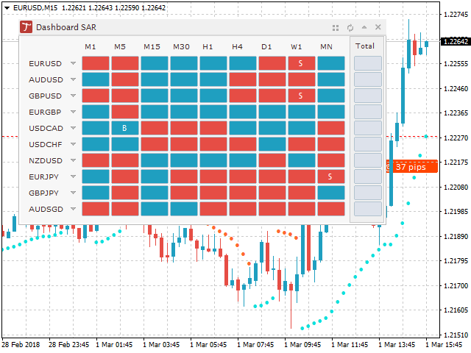Expand the EURJPY symbol dropdown
This screenshot has height=353, width=471.
[x=73, y=176]
